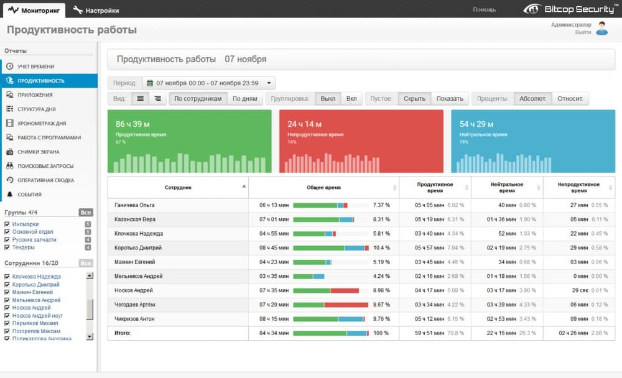Sort table by Сотрудник column arrow

[x=244, y=187]
